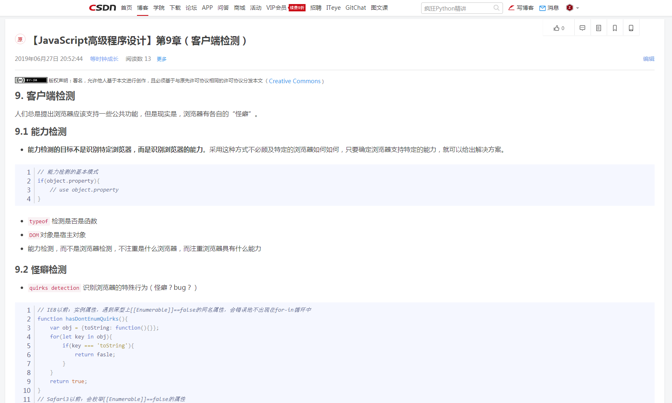672x403 pixels.
Task: Expand the 更多 article details
Action: (x=161, y=59)
